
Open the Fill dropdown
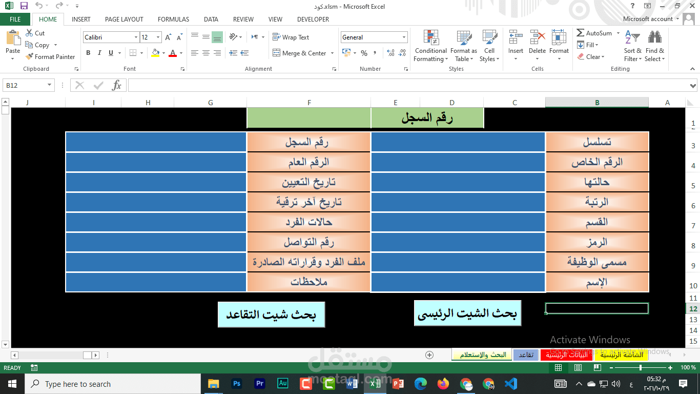click(588, 45)
